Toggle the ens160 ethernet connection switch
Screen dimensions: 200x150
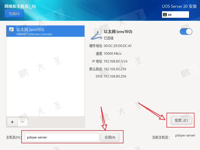186,31
